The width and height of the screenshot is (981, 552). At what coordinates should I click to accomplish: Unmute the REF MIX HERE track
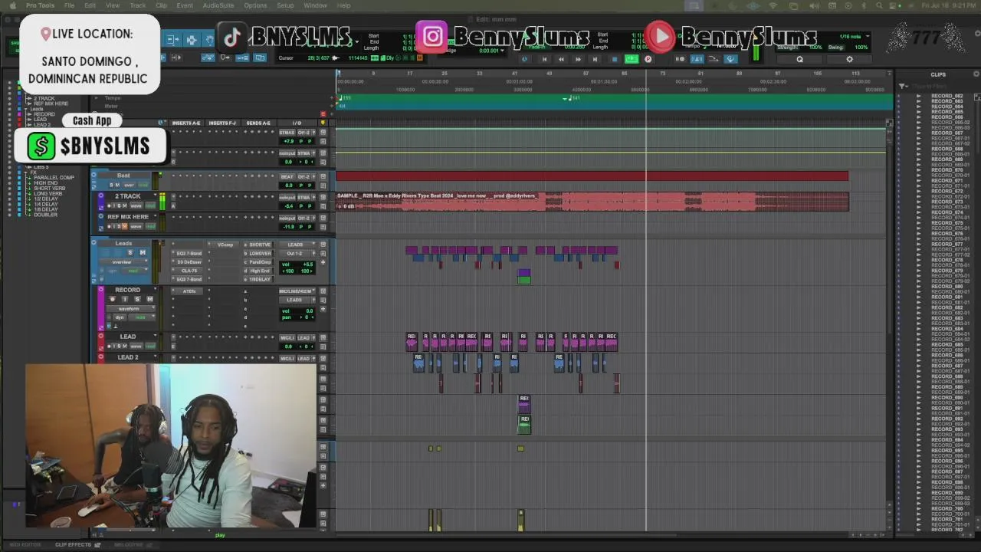[125, 226]
